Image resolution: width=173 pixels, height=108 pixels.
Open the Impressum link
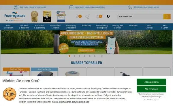point(157,100)
